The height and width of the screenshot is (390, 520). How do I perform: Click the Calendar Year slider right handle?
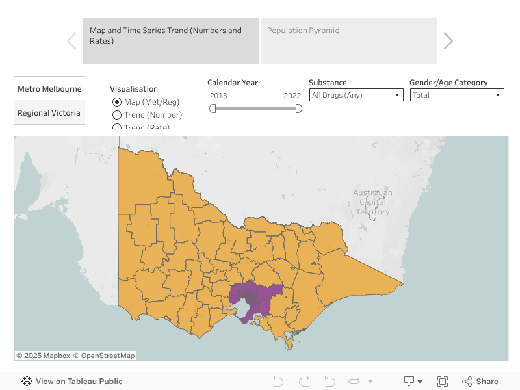pos(298,109)
